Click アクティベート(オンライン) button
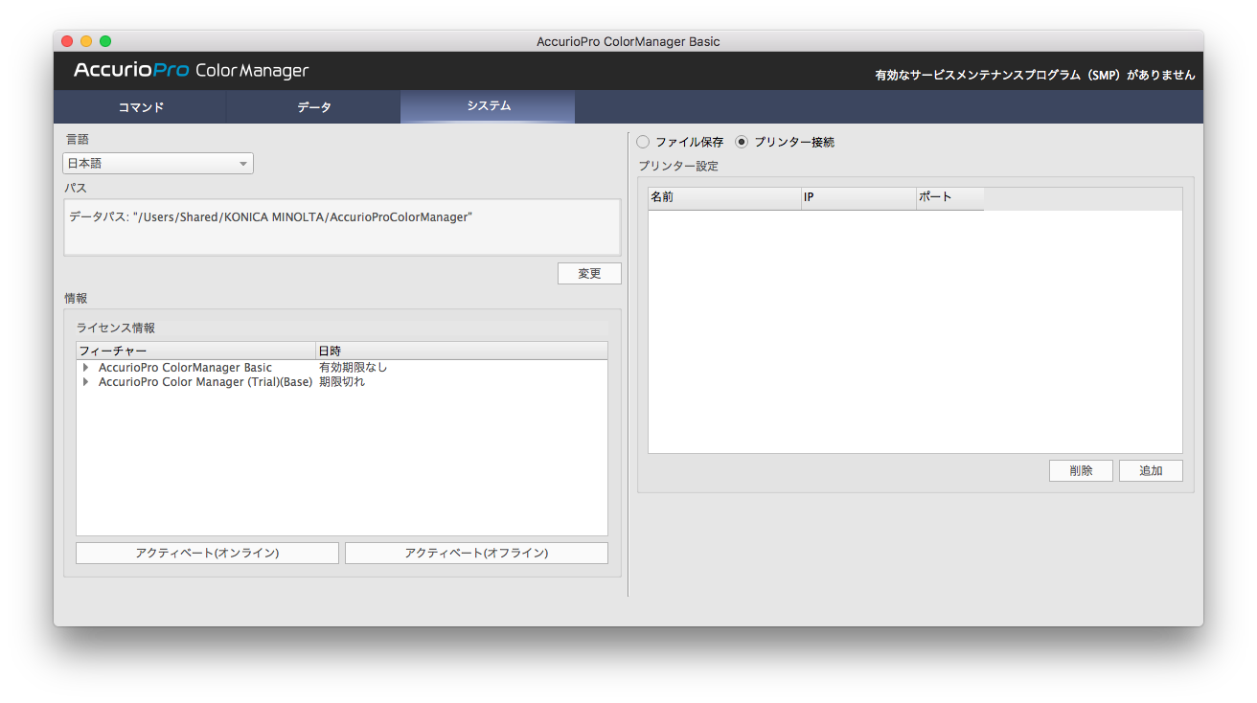Screen dimensions: 1257x703 click(x=207, y=553)
